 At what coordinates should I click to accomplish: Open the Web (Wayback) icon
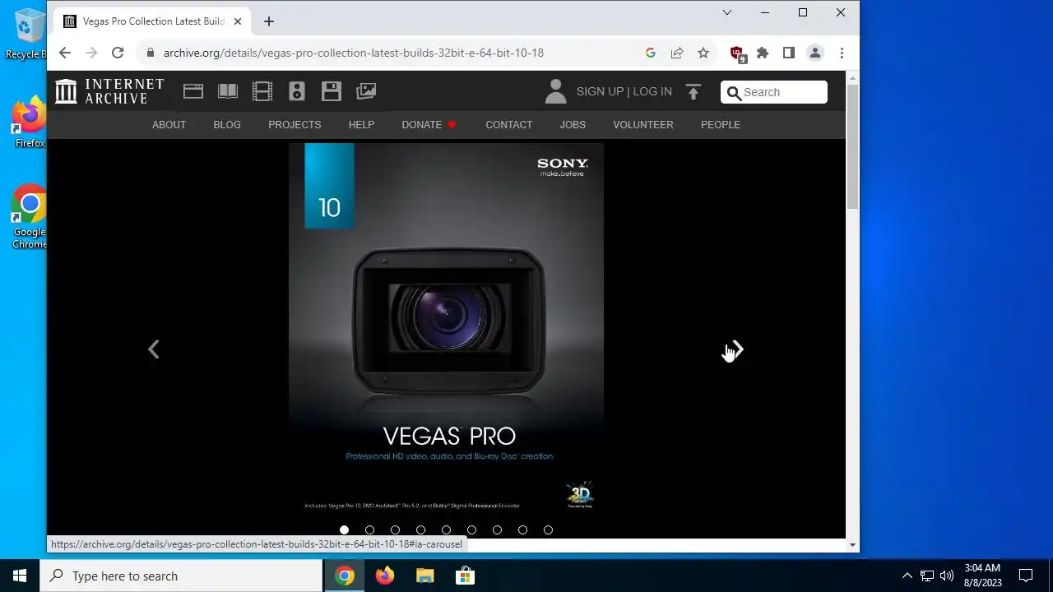pos(193,91)
